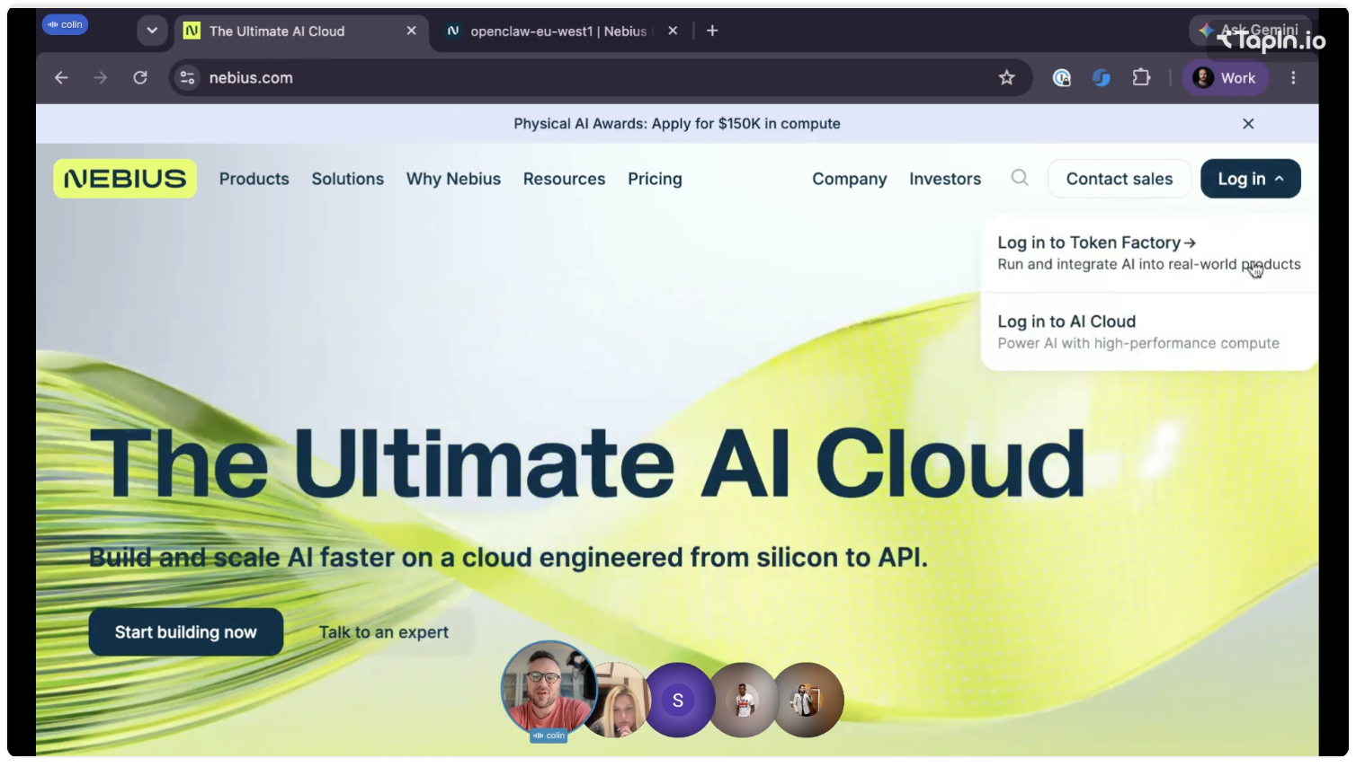Open the Chrome three-dot menu
The height and width of the screenshot is (767, 1365).
[1293, 78]
